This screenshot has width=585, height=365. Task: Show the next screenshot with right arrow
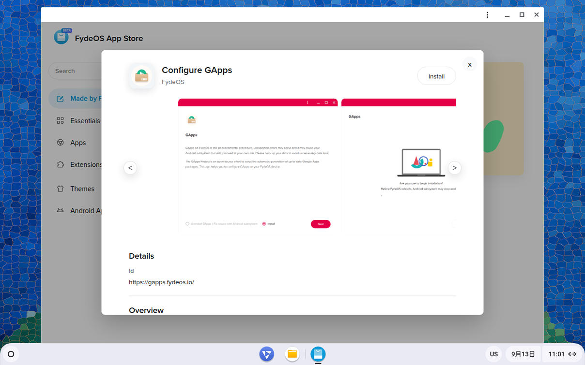pyautogui.click(x=454, y=168)
